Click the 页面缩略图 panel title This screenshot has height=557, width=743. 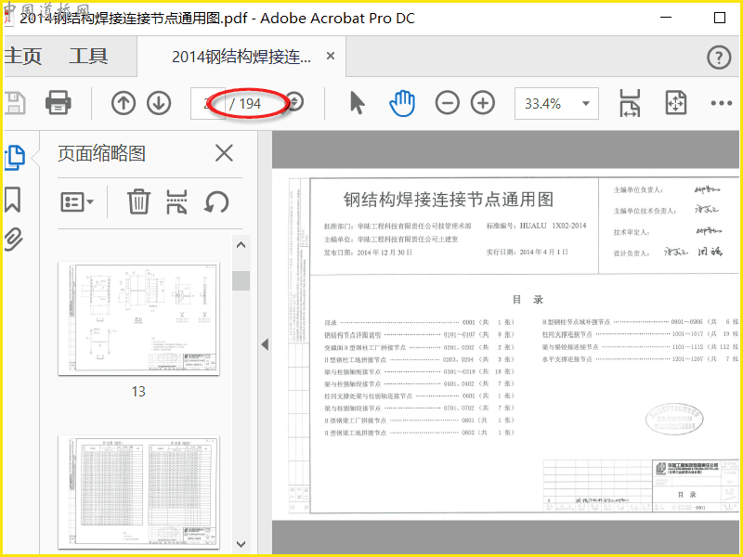click(101, 153)
